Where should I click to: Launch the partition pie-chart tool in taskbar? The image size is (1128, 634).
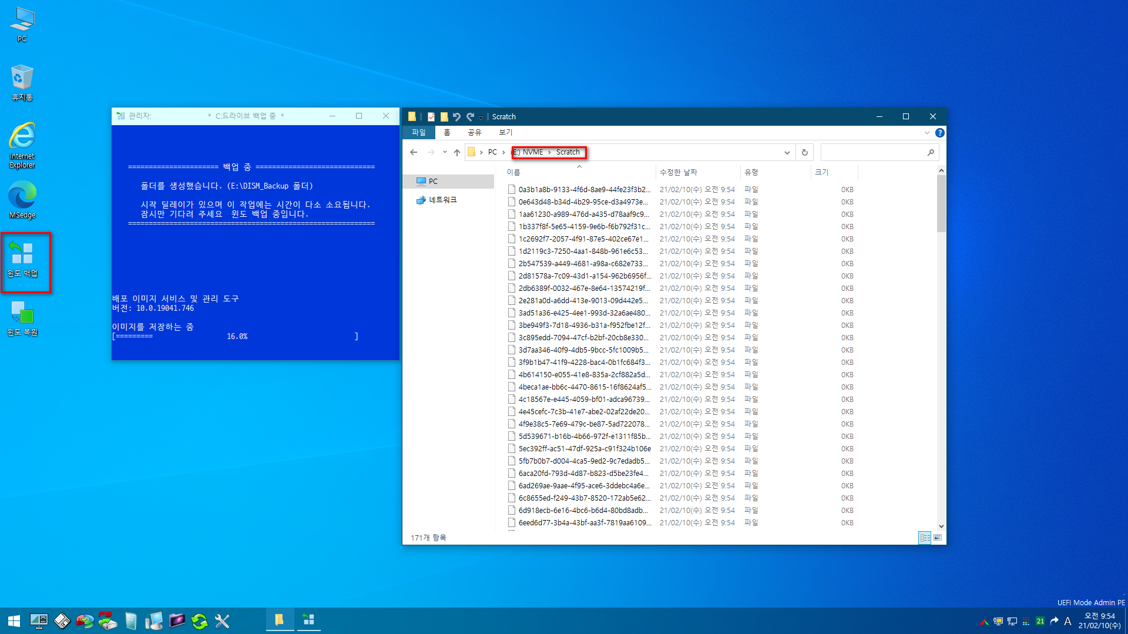point(85,621)
